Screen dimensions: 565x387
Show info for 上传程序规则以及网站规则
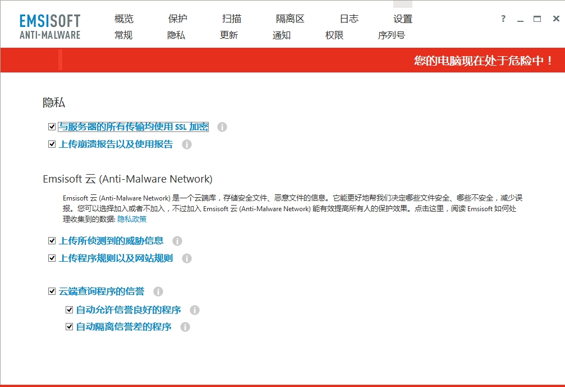pyautogui.click(x=187, y=258)
